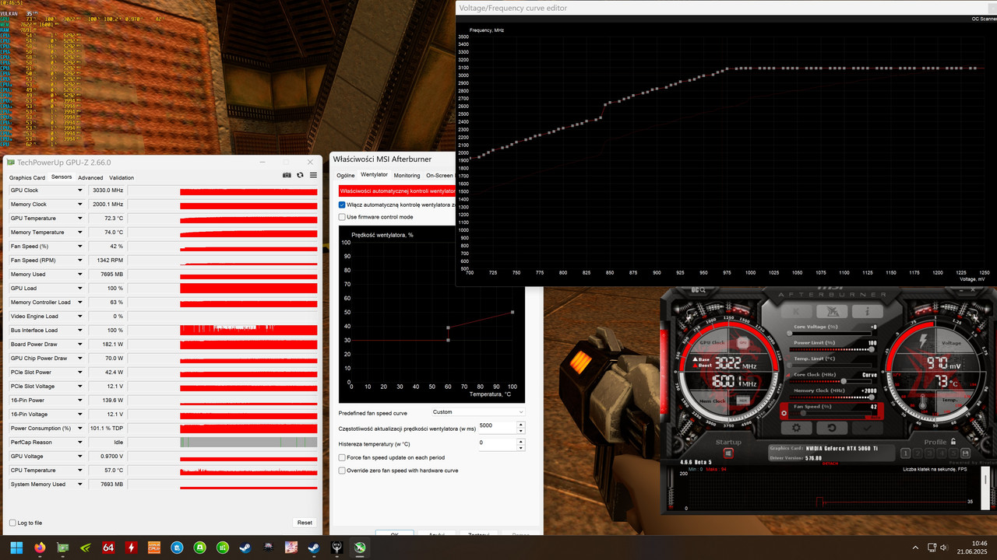Increase fan update period with up stepper

[x=521, y=424]
